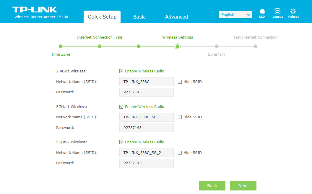Click the Test Internet Connection step dot

click(256, 46)
